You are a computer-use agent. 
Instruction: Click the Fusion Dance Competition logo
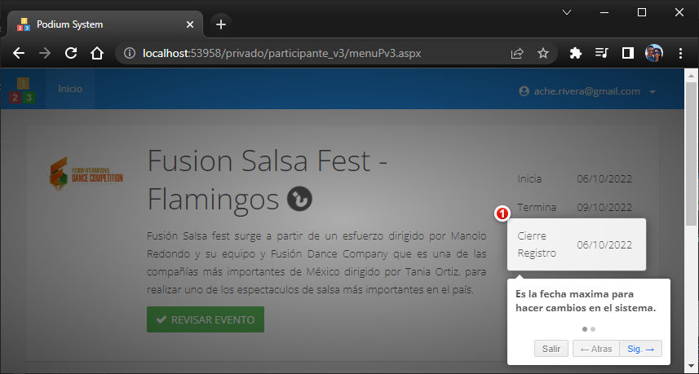(x=86, y=174)
